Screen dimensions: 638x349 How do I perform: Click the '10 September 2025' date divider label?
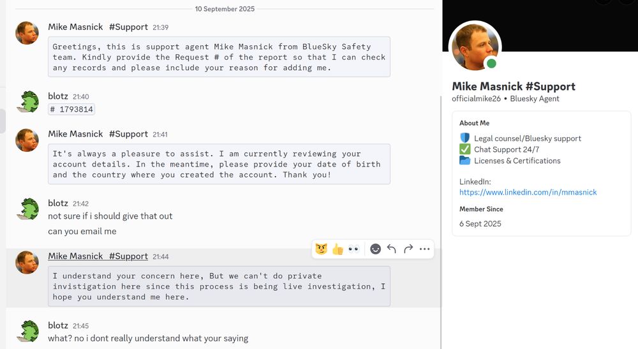click(x=225, y=9)
